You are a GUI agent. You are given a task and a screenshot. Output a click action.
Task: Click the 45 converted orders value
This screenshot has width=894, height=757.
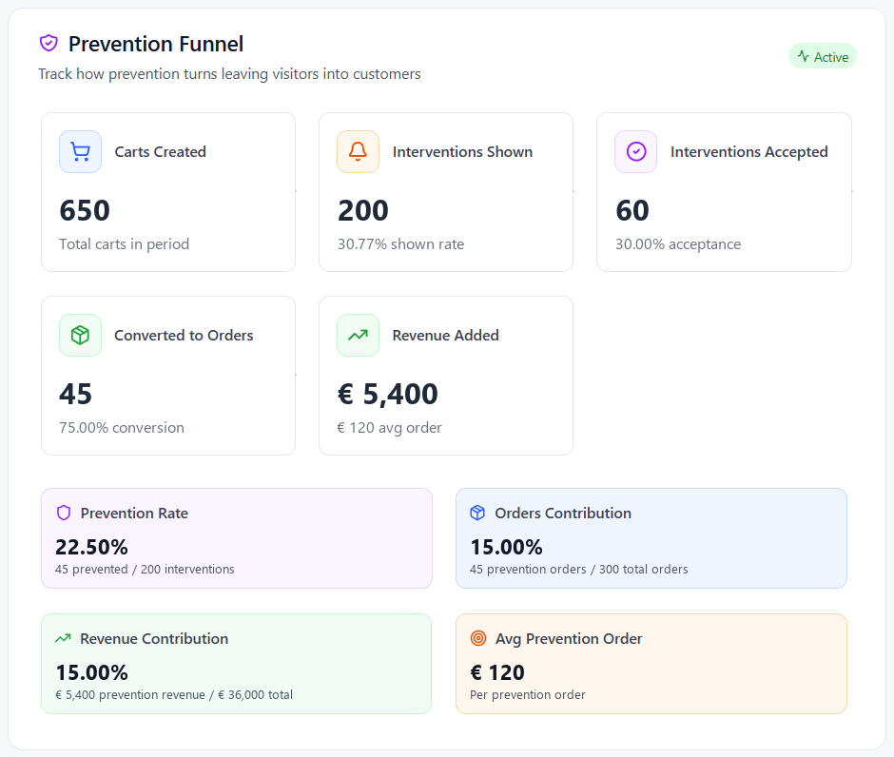click(x=75, y=394)
